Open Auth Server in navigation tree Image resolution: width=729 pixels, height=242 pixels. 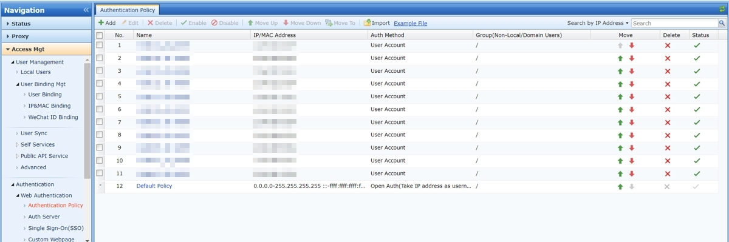pyautogui.click(x=44, y=217)
